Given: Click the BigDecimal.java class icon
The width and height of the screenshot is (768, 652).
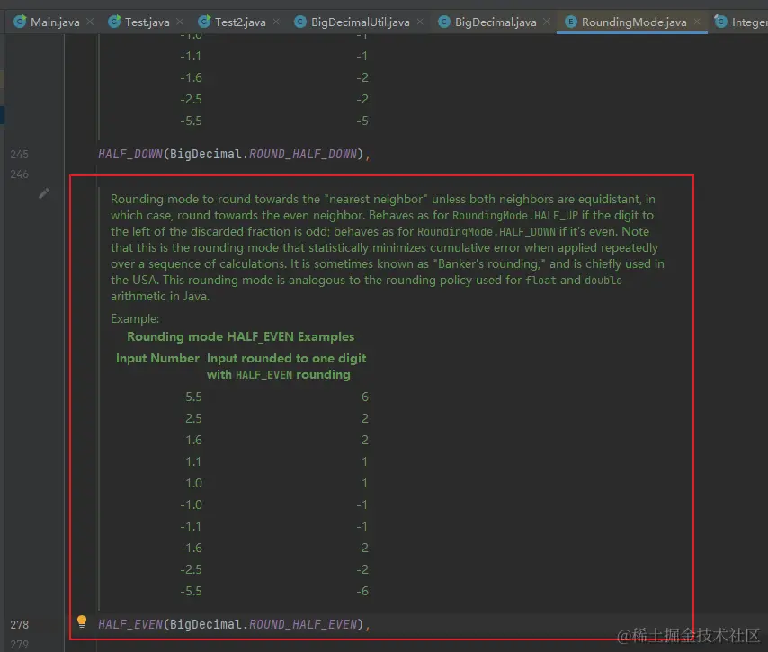Looking at the screenshot, I should [x=443, y=22].
